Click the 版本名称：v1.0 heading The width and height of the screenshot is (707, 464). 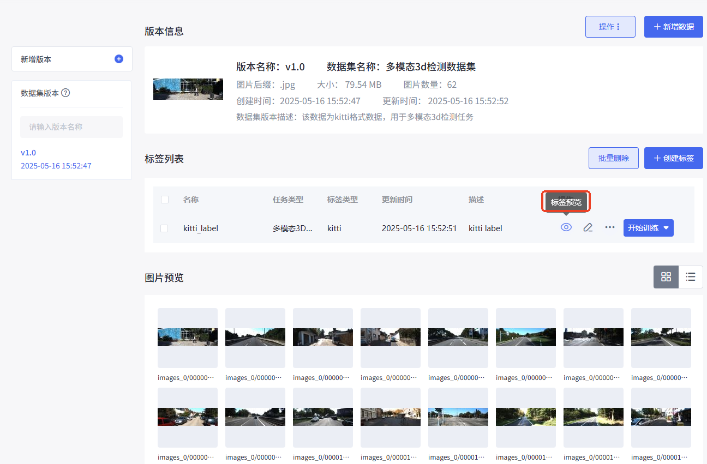click(271, 67)
